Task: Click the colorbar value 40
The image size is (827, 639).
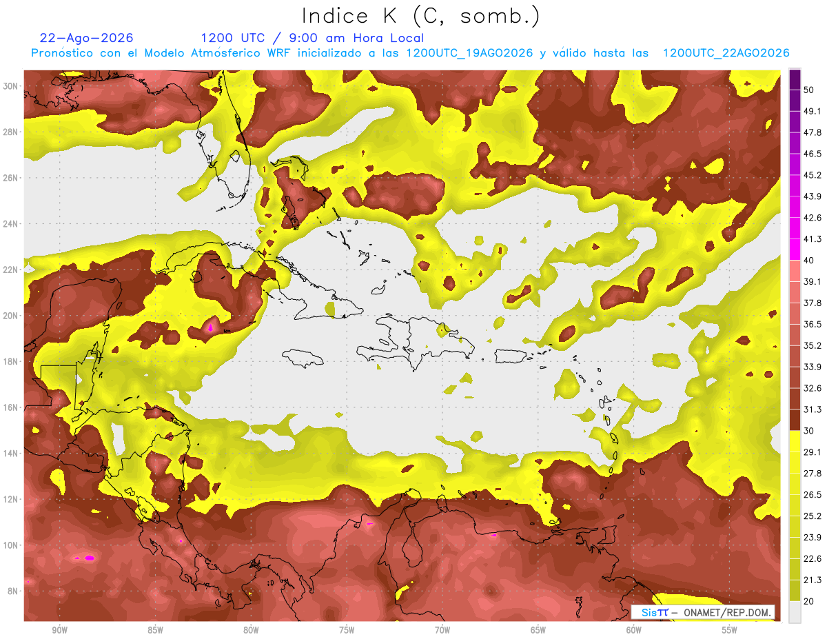Action: coord(809,260)
